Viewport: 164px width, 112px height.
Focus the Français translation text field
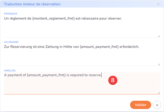tap(82, 28)
